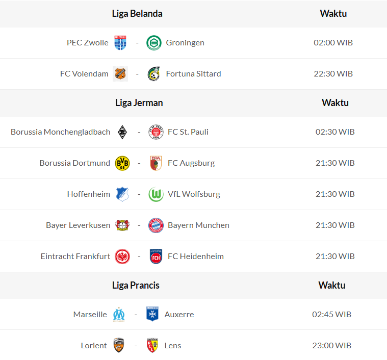Click the Borussia Dortmund BVB logo
Viewport: 387px width, 360px height.
[122, 163]
